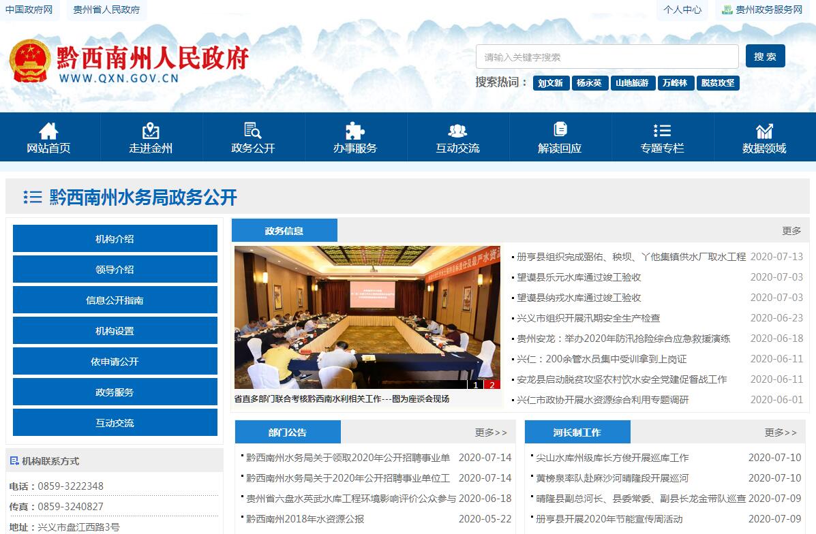This screenshot has height=534, width=816.
Task: Click the puzzle piece icon for 办事服务
Action: pyautogui.click(x=355, y=131)
